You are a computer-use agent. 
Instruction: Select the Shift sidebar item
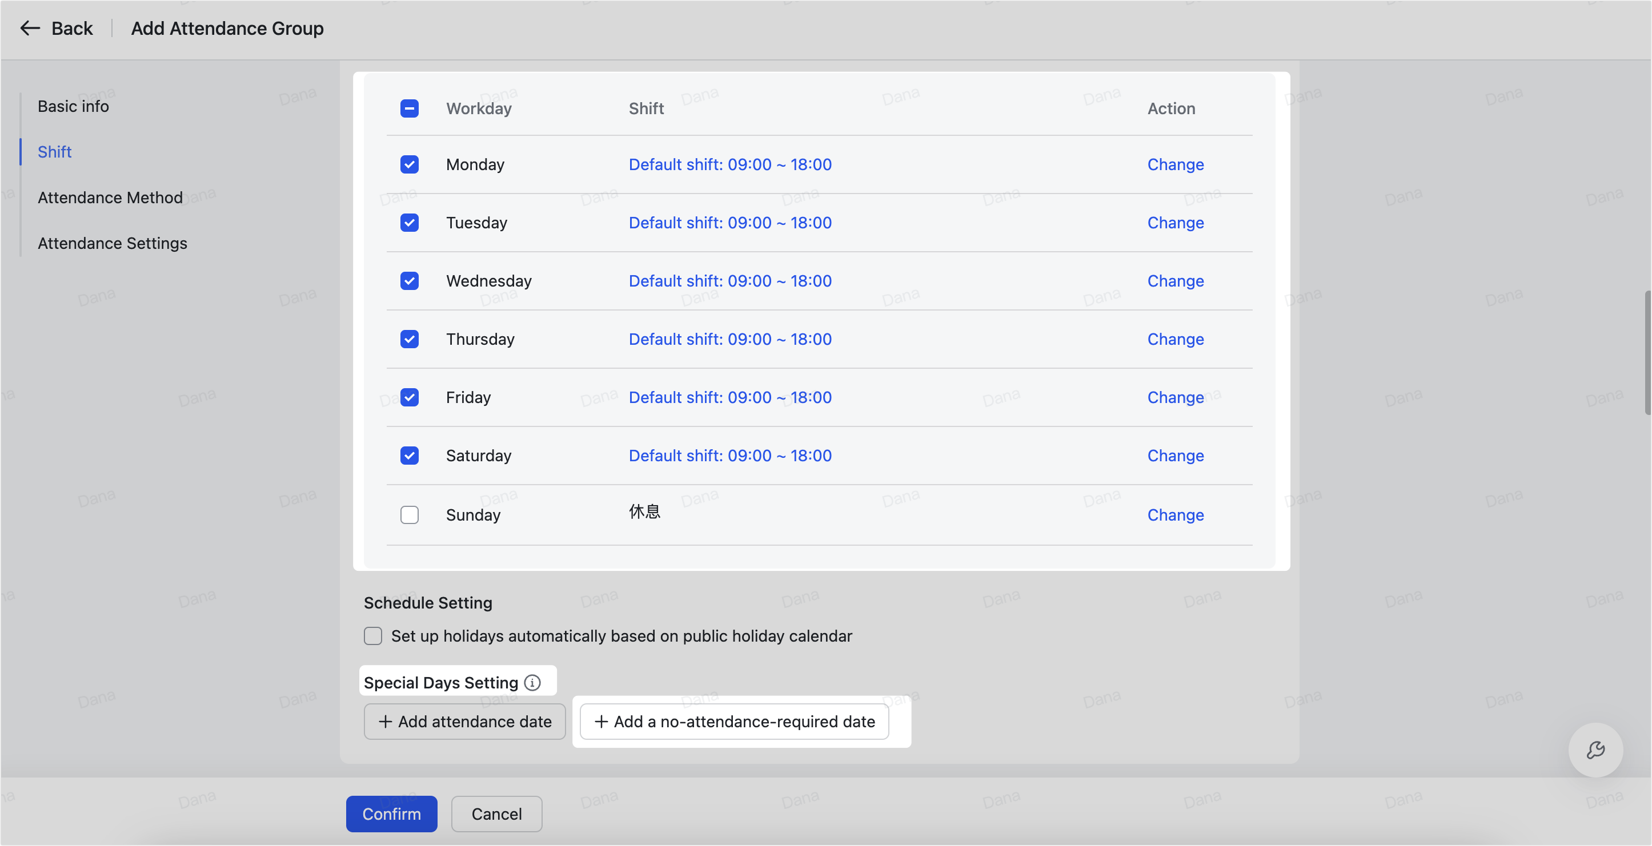[x=54, y=152]
